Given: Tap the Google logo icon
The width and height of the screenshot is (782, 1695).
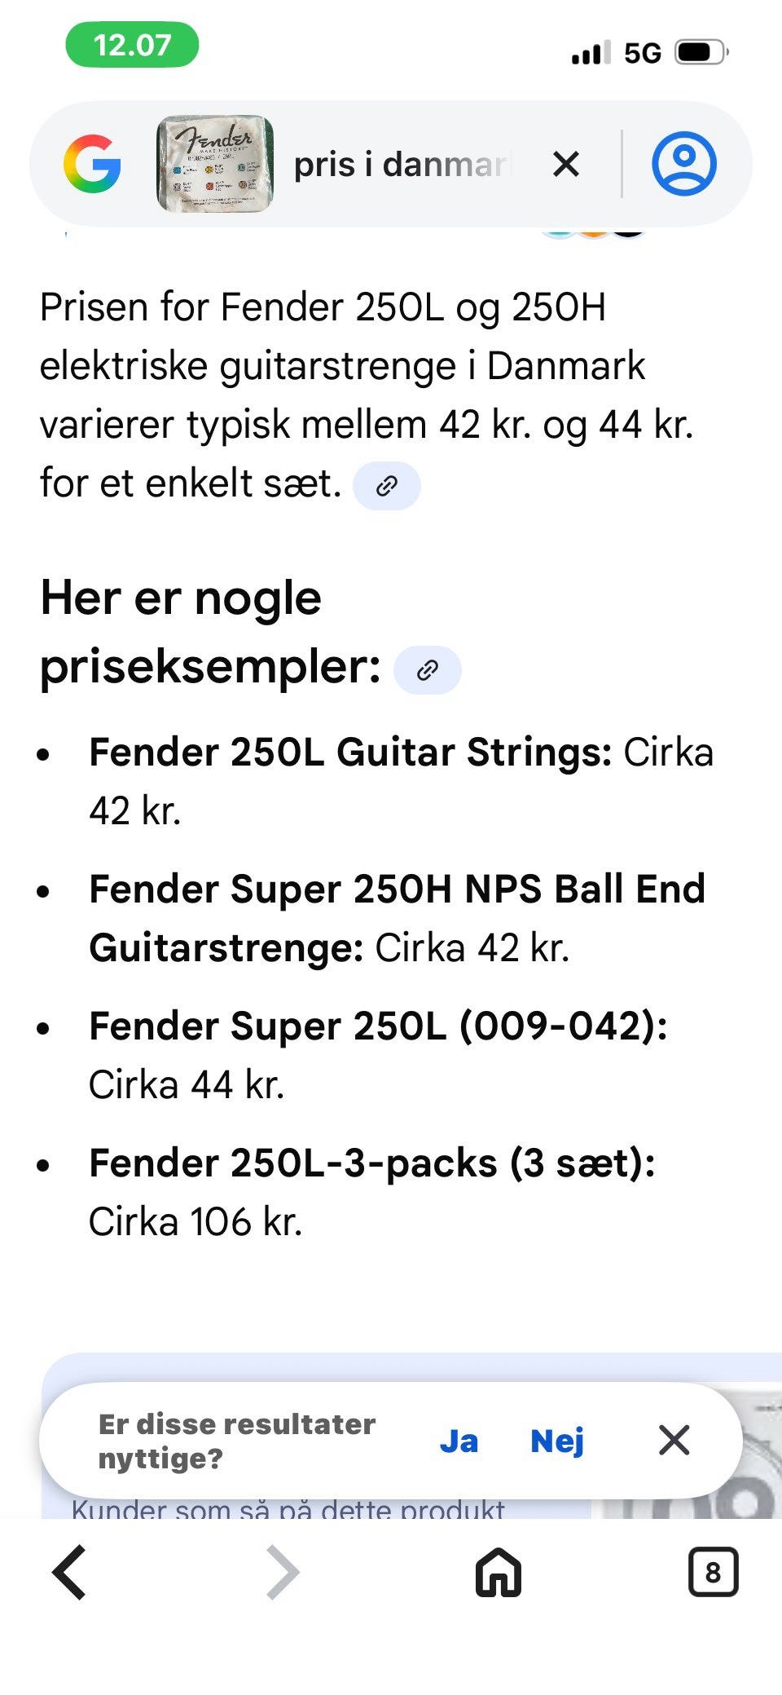Looking at the screenshot, I should click(92, 164).
